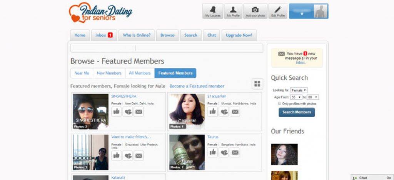Toggle Only profiles with photos checkbox
Screen dimensions: 394x180
point(279,103)
